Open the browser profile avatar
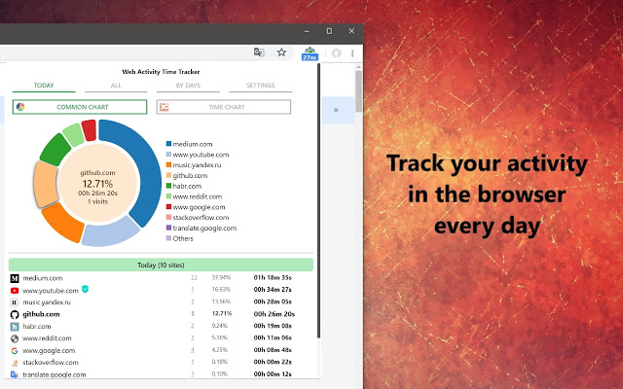623x389 pixels. tap(337, 53)
